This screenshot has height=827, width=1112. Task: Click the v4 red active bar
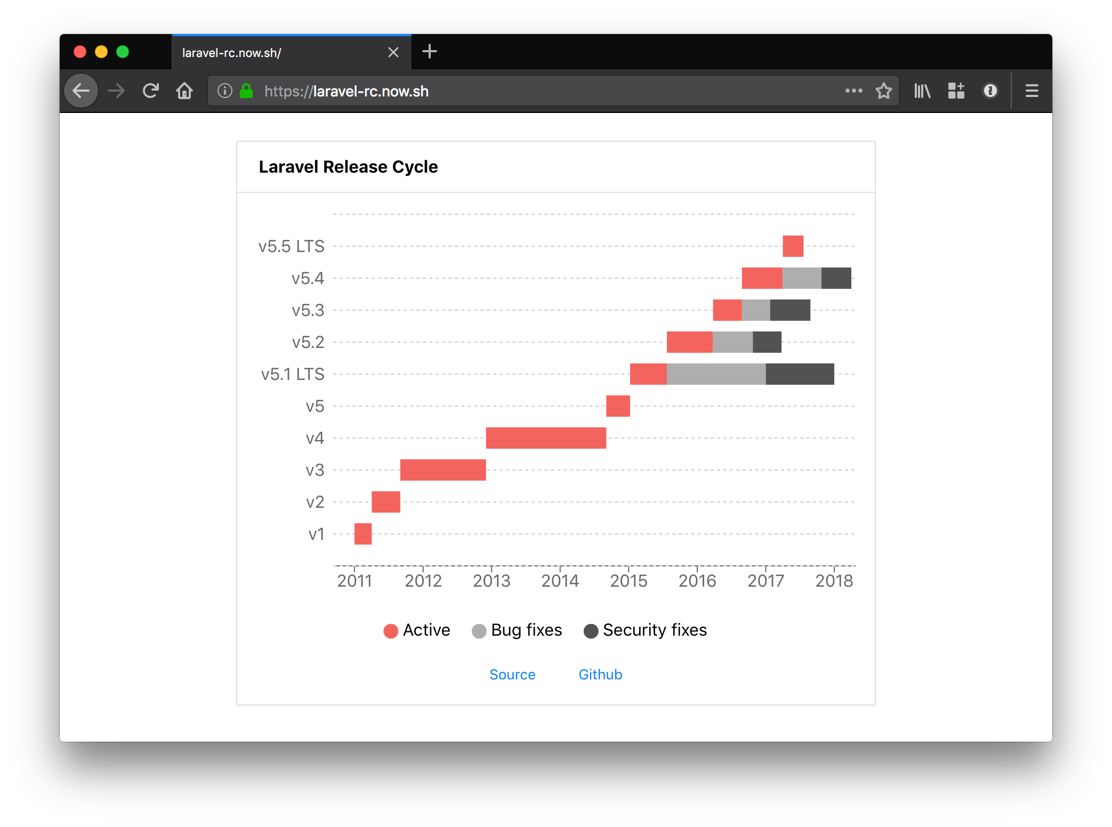[x=546, y=438]
